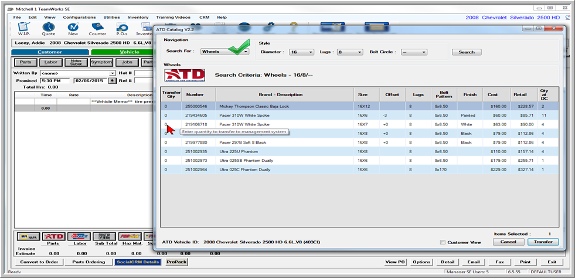Click the NAPA catalog icon button
The width and height of the screenshot is (575, 278).
(28, 236)
